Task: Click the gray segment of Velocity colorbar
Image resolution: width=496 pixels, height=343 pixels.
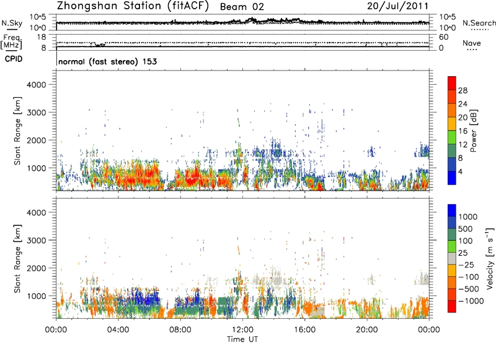Action: [x=452, y=259]
